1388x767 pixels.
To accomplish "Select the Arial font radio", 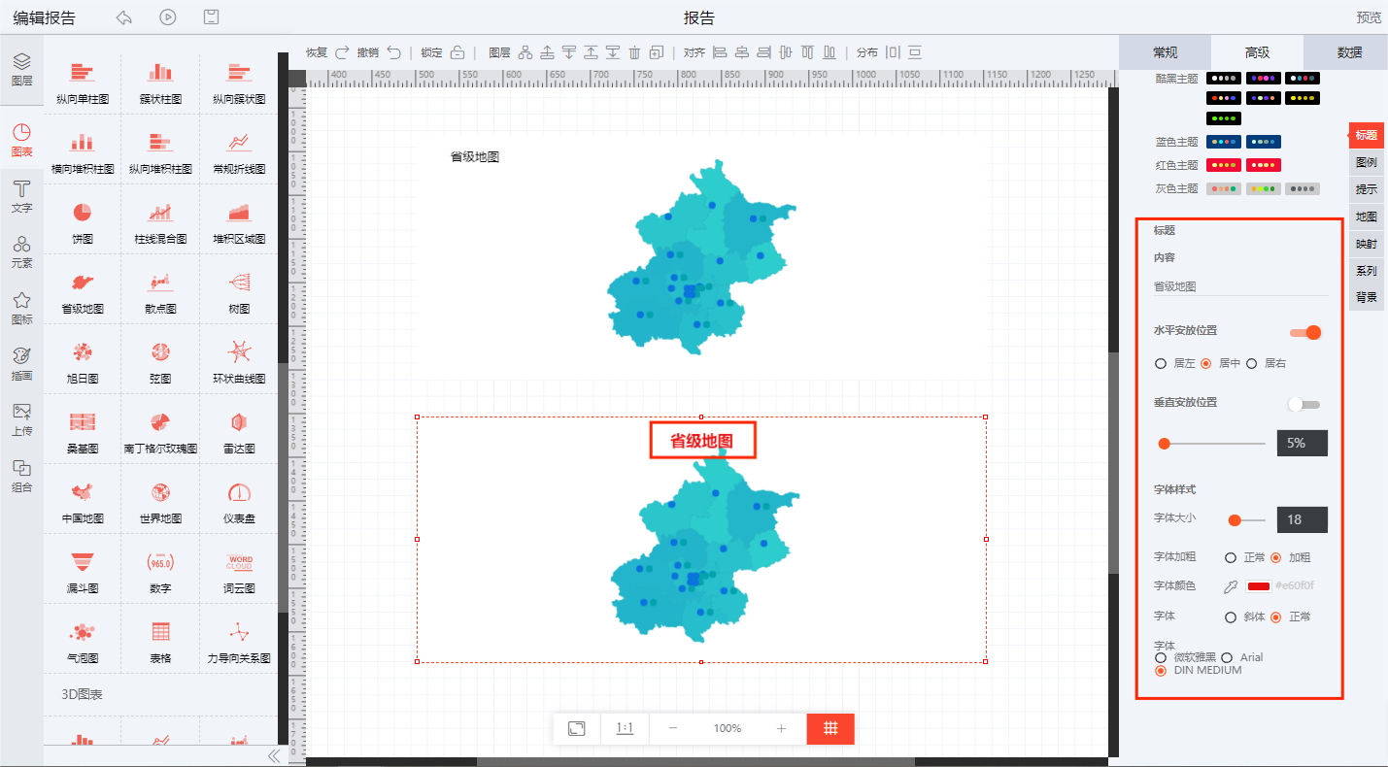I will tap(1227, 658).
